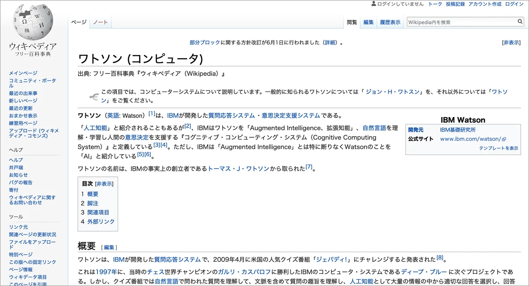Viewport: 529px width, 286px height.
Task: Open トーマス・J・ワトソン link
Action: click(238, 169)
